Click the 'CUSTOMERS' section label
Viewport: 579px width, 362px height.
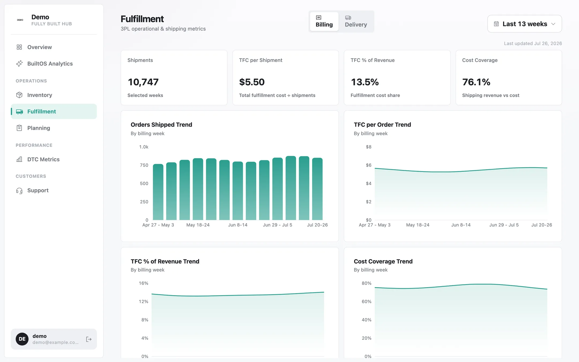(31, 176)
